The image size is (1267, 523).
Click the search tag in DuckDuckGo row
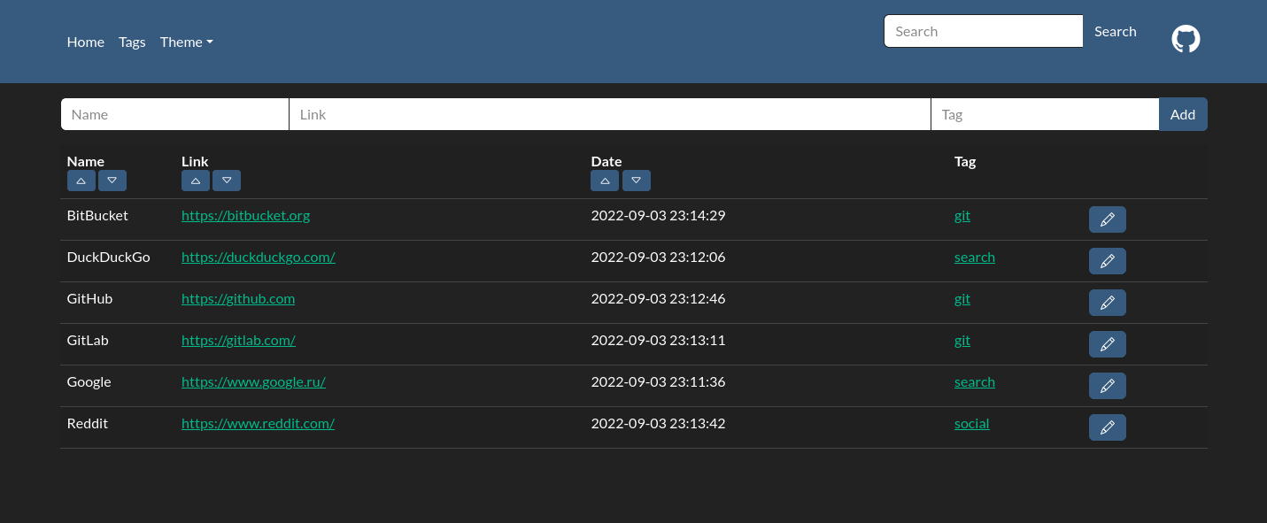(975, 257)
